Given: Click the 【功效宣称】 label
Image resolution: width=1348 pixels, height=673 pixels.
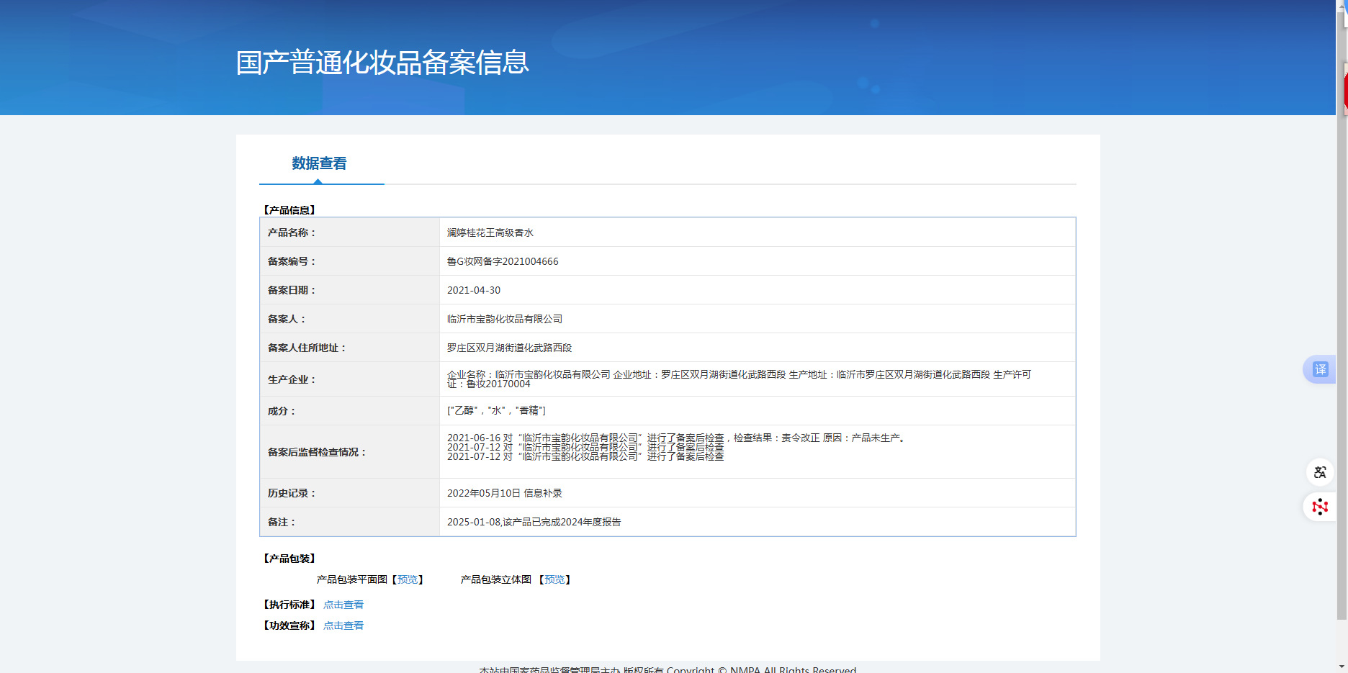Looking at the screenshot, I should (x=289, y=625).
